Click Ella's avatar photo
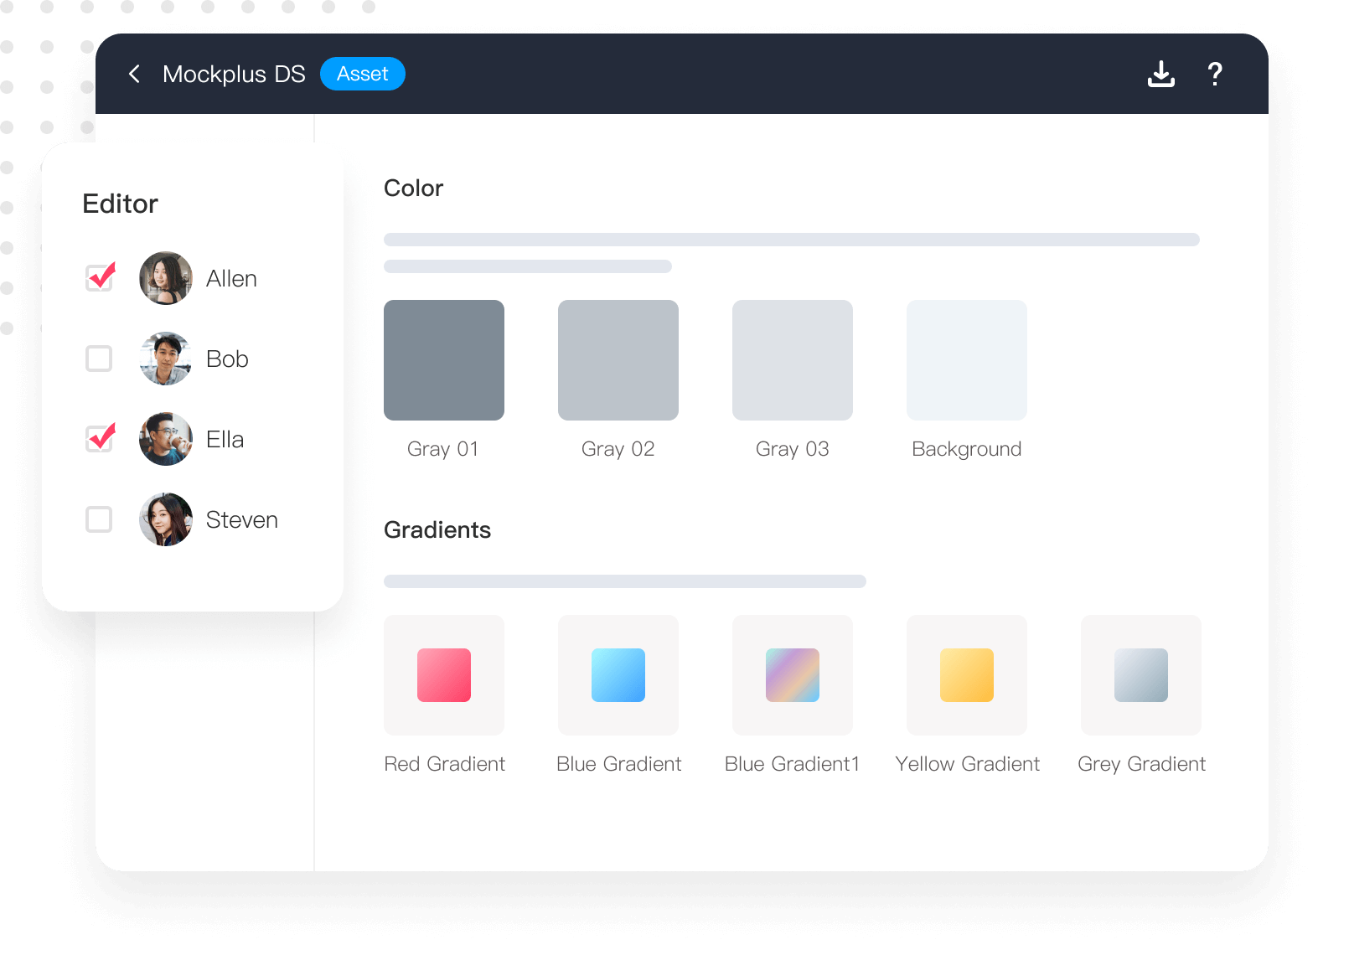1349x955 pixels. pyautogui.click(x=166, y=439)
